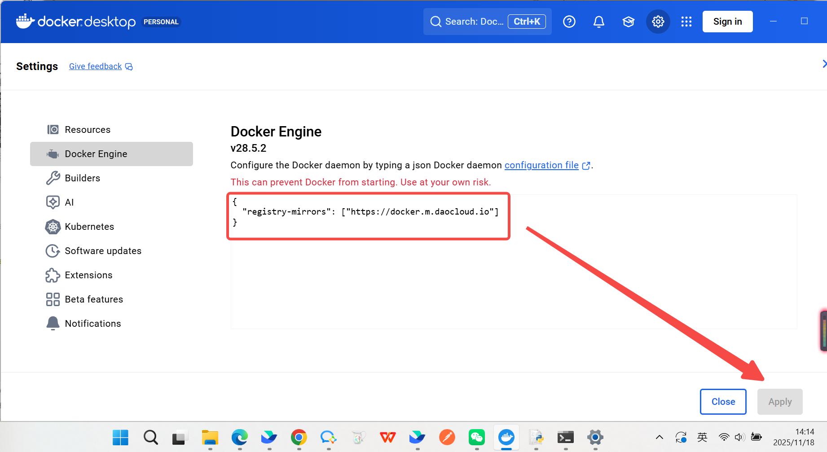Click the feedback speech bubble icon
The height and width of the screenshot is (452, 827).
[x=129, y=67]
